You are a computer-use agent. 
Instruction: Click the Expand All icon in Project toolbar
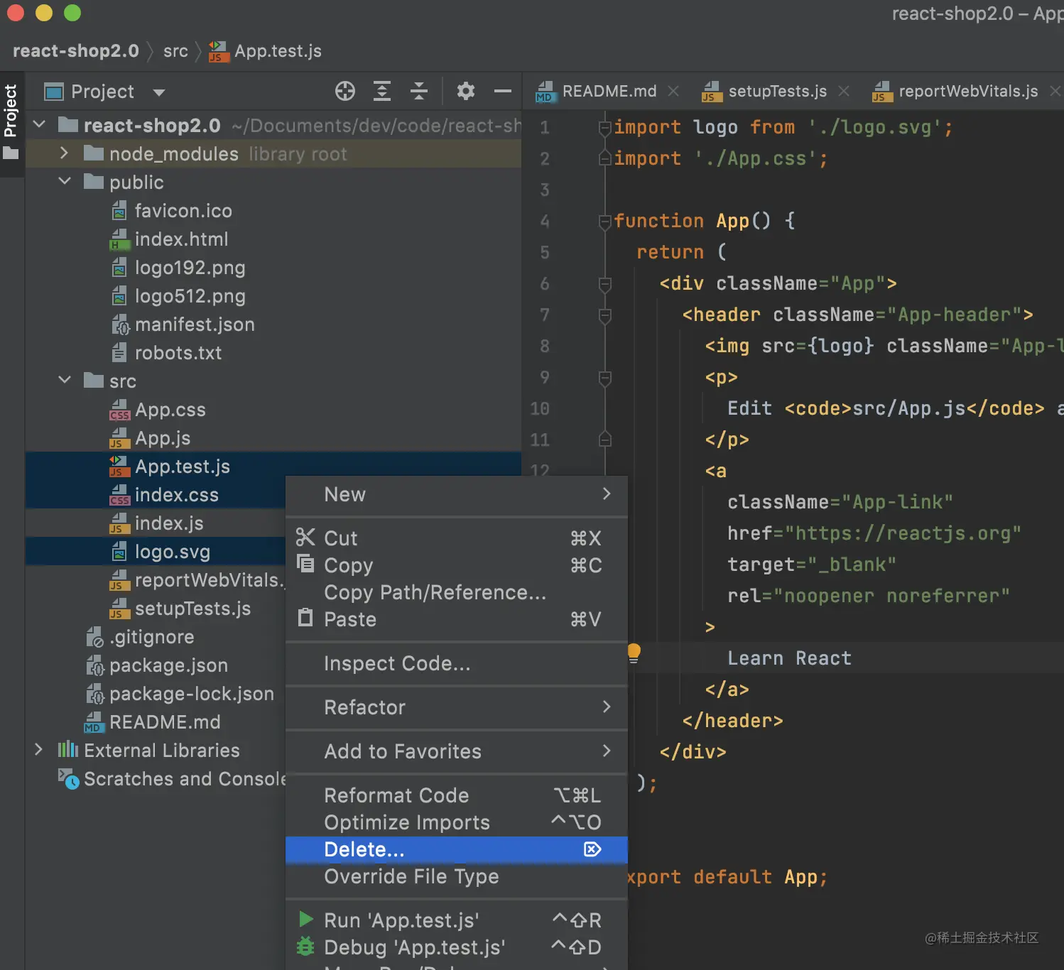pos(382,91)
